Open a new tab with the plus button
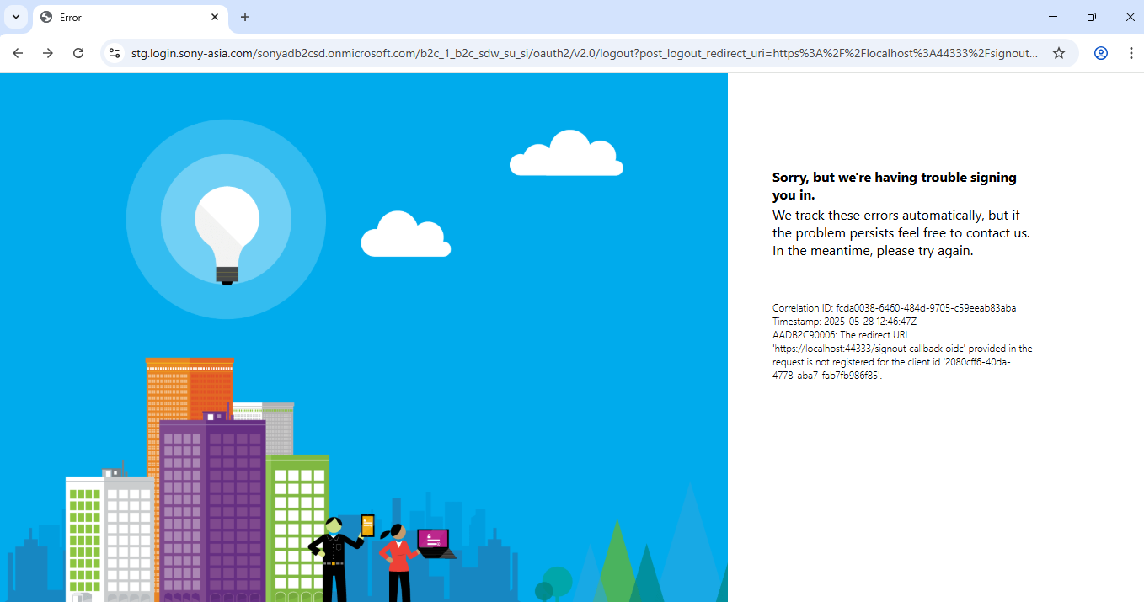1144x602 pixels. tap(245, 17)
